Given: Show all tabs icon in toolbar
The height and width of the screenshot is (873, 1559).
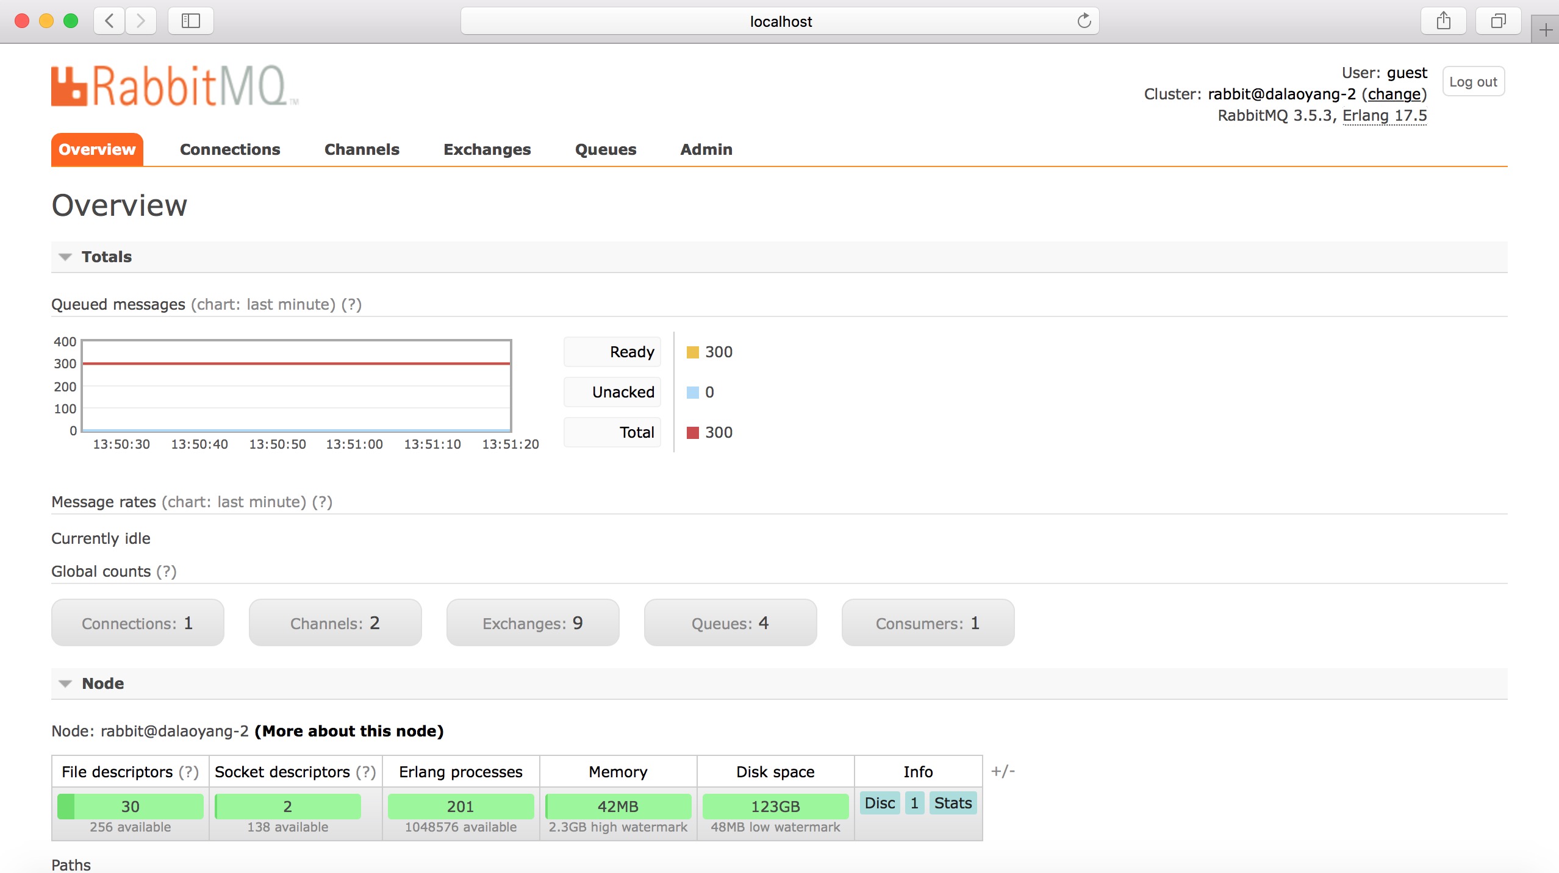Looking at the screenshot, I should click(1498, 21).
